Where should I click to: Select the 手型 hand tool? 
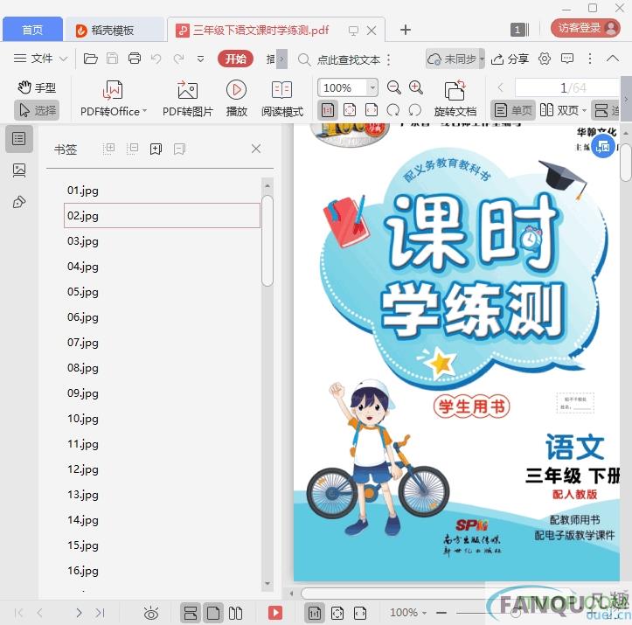coord(37,87)
